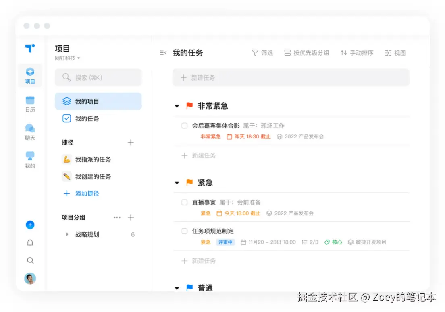Click the 11月20 – 28日 18:00 date range
The image size is (445, 312).
(268, 242)
